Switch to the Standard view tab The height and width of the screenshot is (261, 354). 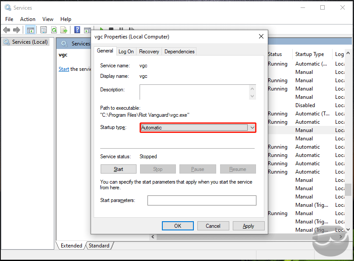click(x=99, y=245)
